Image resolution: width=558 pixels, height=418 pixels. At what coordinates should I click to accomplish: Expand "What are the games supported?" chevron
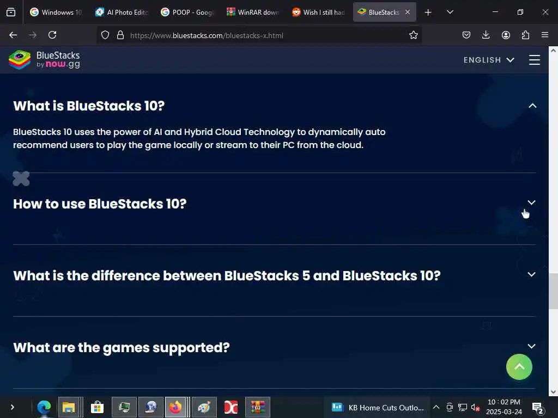pyautogui.click(x=531, y=346)
